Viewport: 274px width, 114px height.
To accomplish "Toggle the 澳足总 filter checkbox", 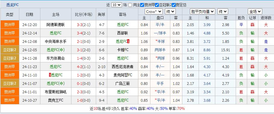I will (x=174, y=5).
